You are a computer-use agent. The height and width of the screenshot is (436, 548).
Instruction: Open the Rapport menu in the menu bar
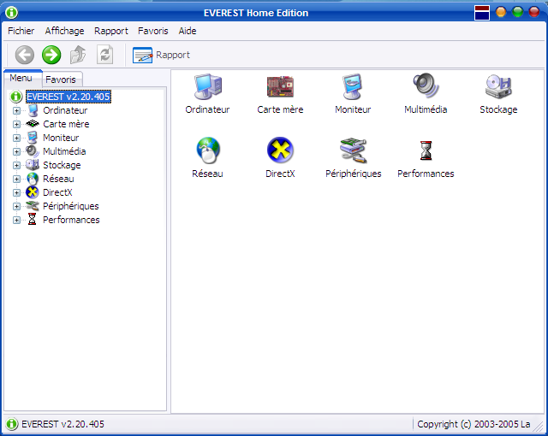(x=111, y=31)
